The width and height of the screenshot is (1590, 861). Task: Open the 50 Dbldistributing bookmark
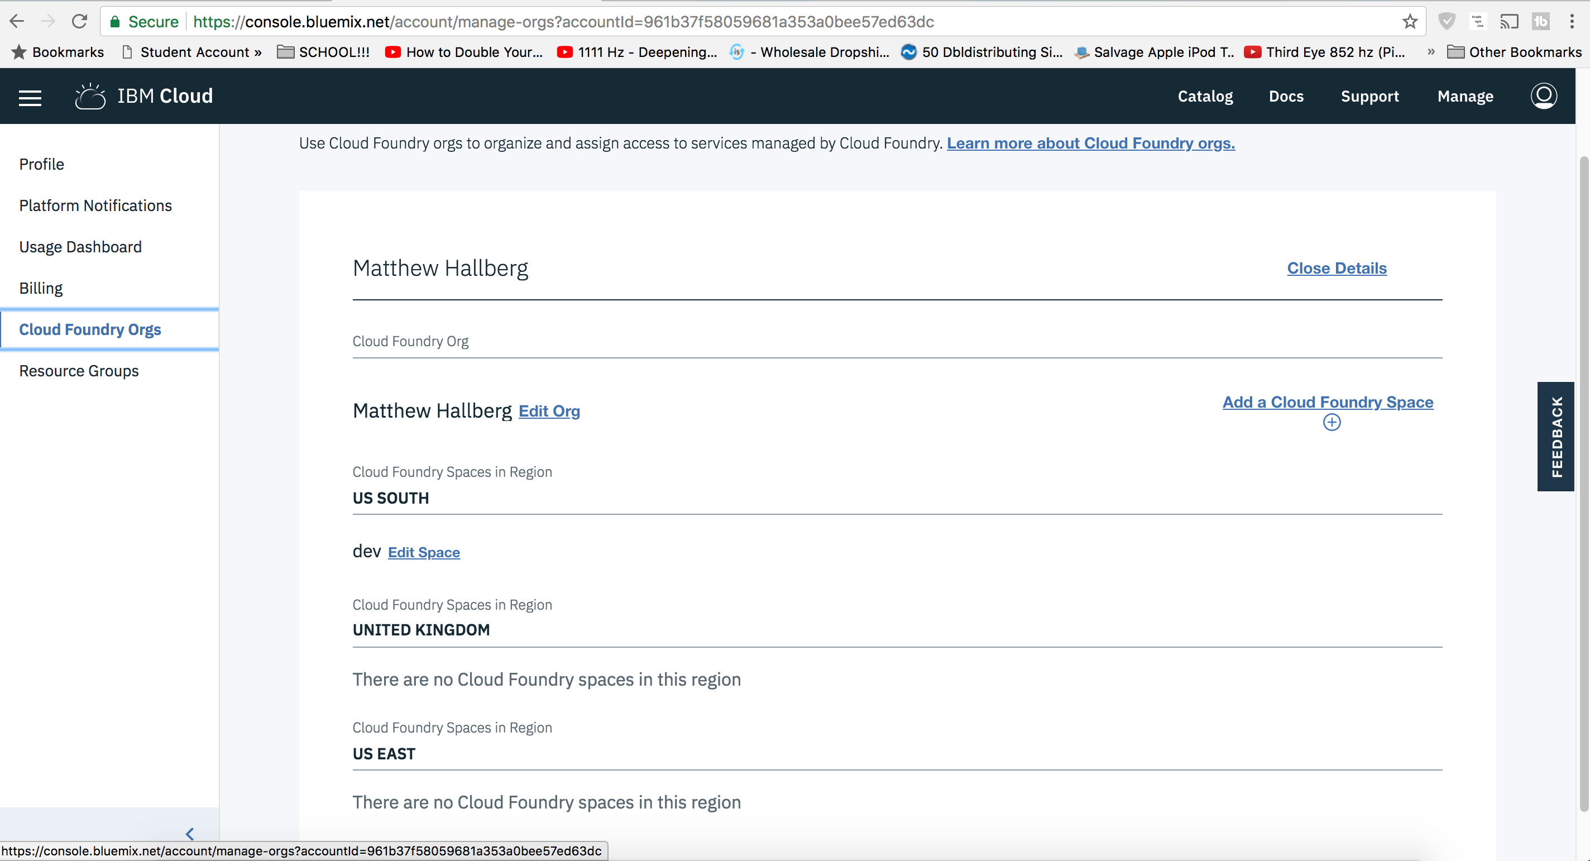981,52
